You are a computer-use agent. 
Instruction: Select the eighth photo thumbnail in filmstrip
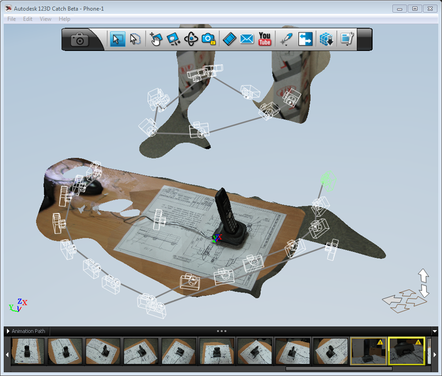point(293,351)
